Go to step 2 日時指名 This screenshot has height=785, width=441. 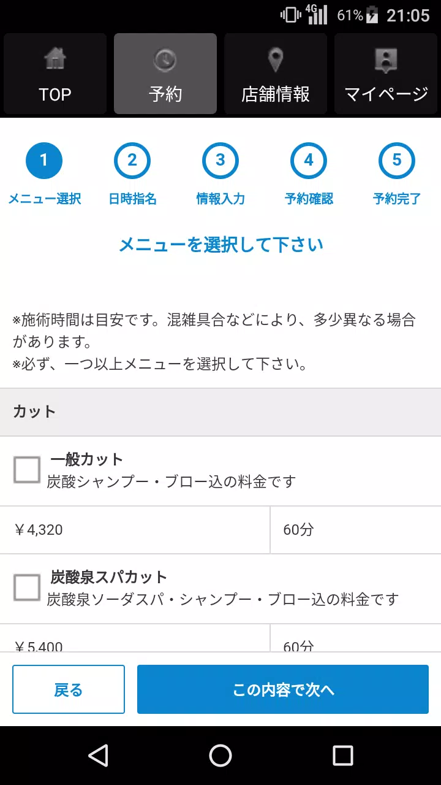(132, 161)
